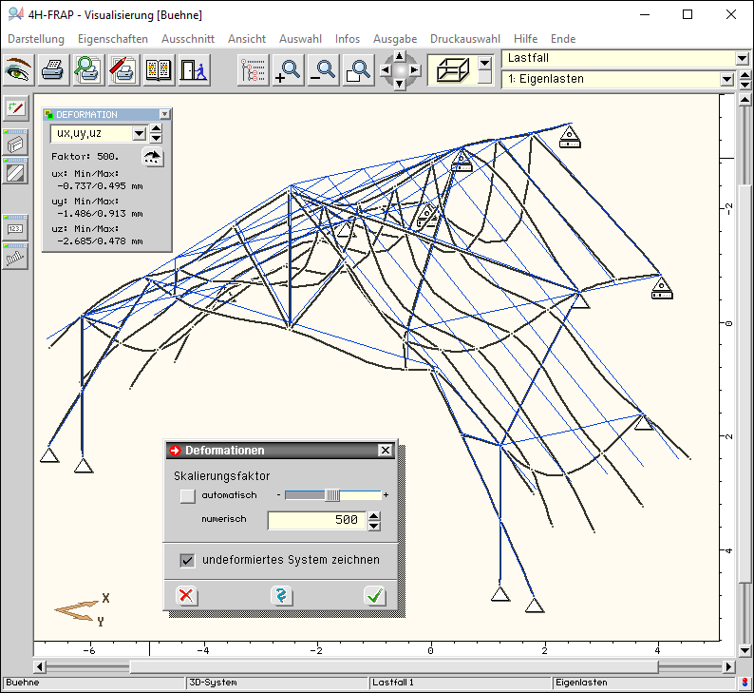Expand the ux,uy,uz deformation dropdown
This screenshot has width=754, height=693.
(139, 133)
